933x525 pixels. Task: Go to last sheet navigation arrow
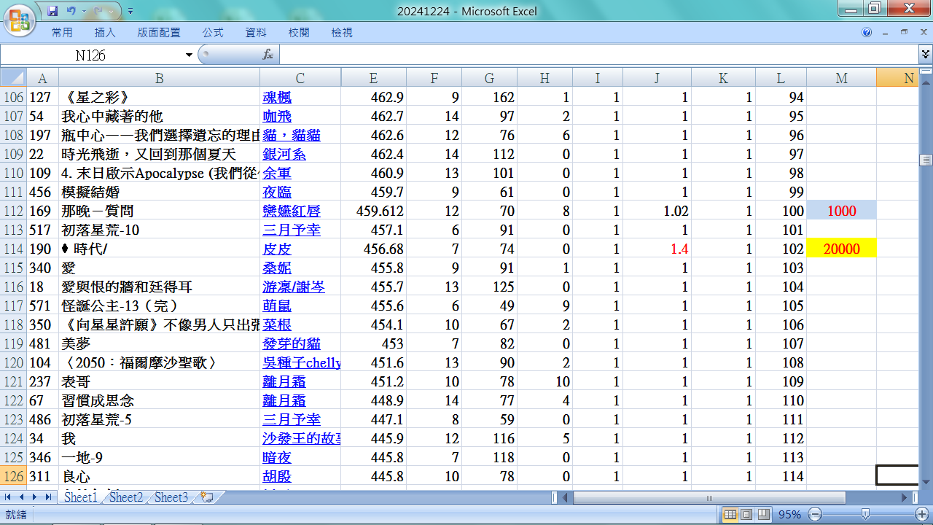(x=48, y=497)
